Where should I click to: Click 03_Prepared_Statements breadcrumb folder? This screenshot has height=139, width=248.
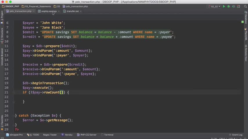(36, 6)
